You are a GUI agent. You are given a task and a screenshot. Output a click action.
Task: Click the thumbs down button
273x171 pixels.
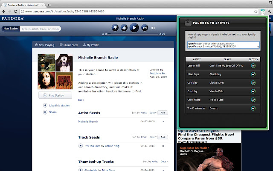pos(115,28)
